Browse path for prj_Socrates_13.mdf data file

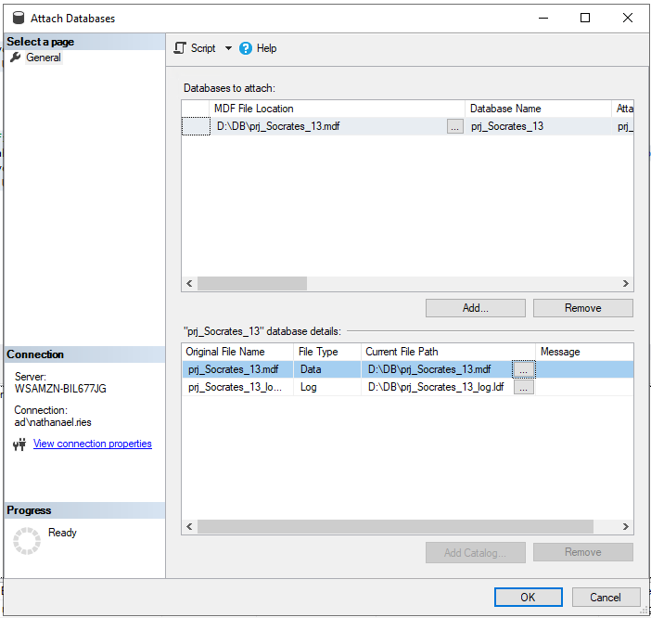point(524,369)
